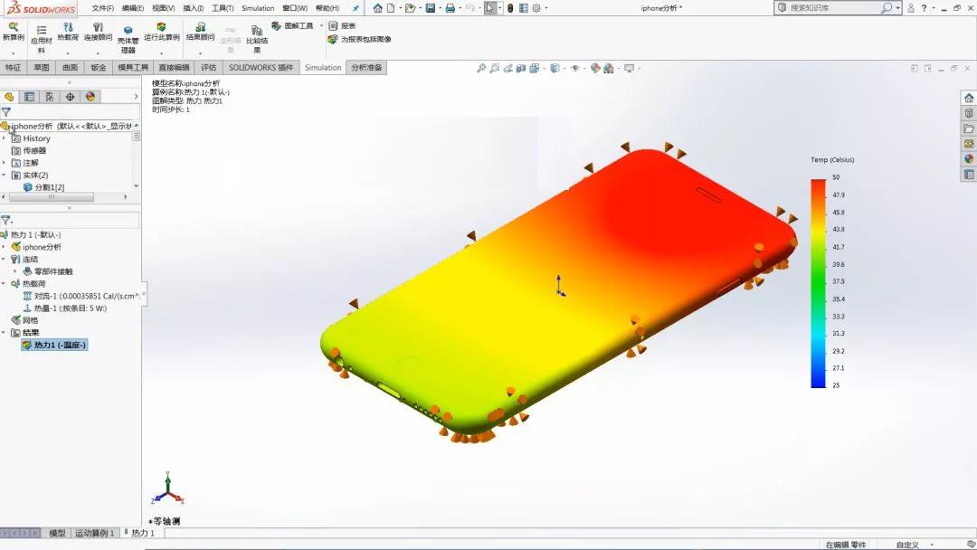Open the 文件(F) menu
Image resolution: width=977 pixels, height=550 pixels.
(103, 8)
